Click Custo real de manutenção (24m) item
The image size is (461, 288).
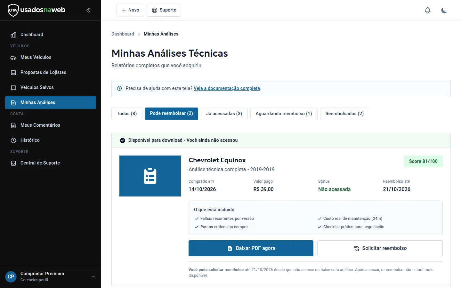click(x=350, y=219)
